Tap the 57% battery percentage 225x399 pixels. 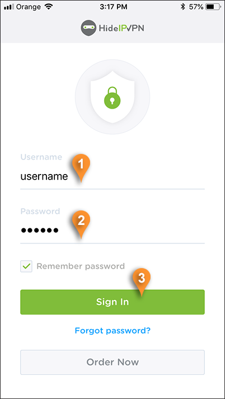[196, 7]
